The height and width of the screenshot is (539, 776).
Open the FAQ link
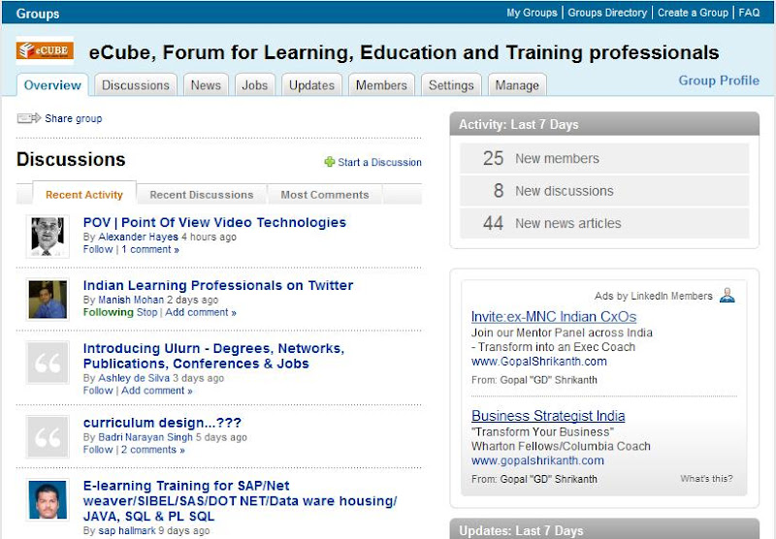[x=749, y=13]
